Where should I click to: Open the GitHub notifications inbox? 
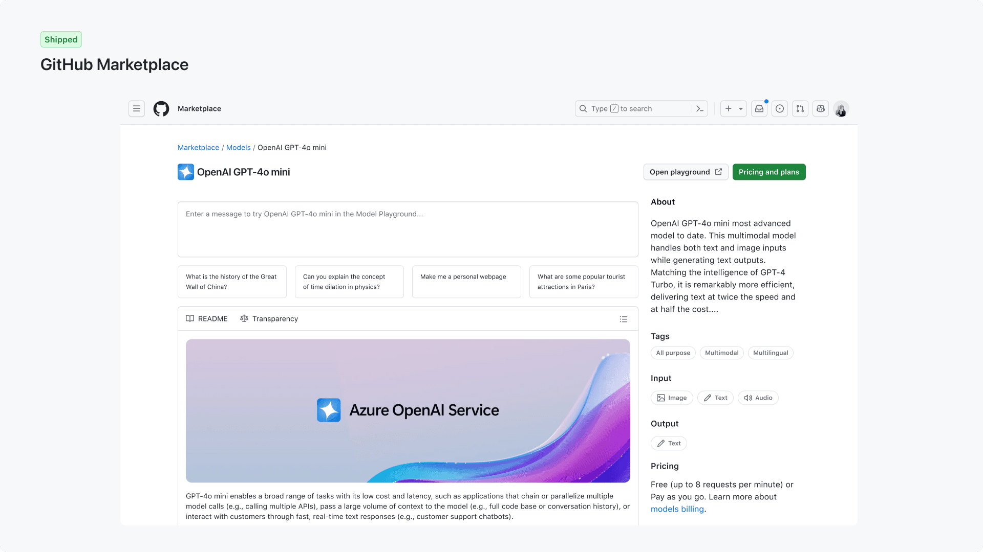[x=759, y=108]
